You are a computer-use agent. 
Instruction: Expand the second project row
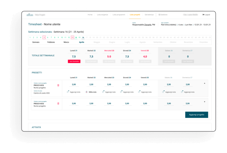tap(204, 102)
